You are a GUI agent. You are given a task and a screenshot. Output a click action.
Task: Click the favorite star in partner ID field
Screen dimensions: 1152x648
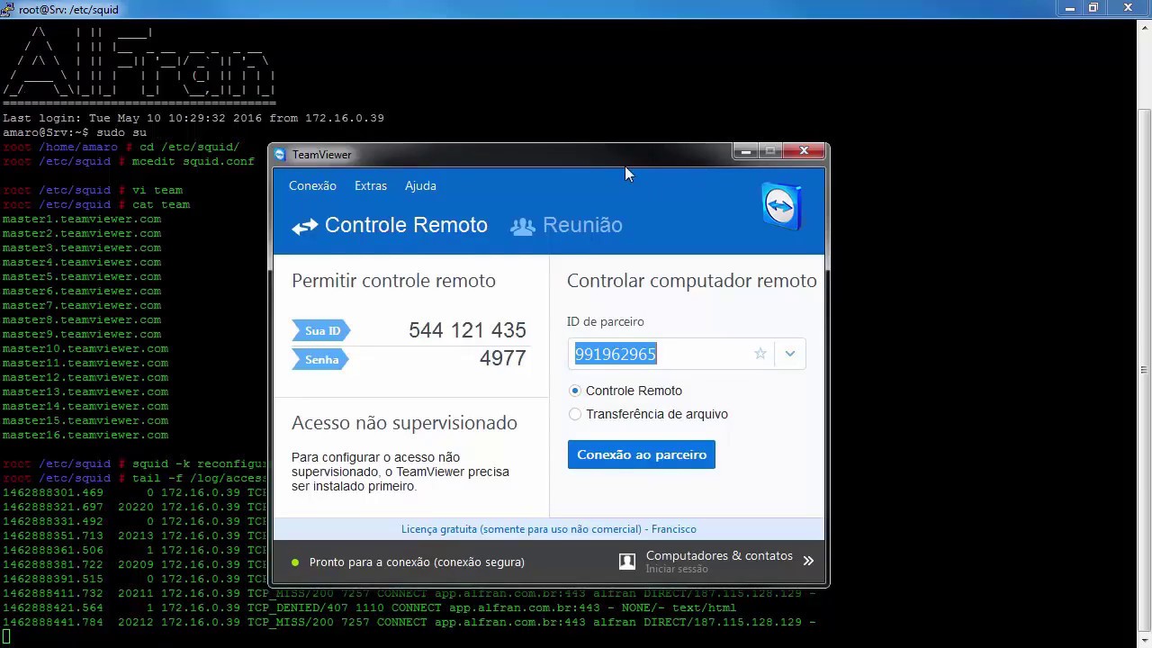[x=760, y=354]
